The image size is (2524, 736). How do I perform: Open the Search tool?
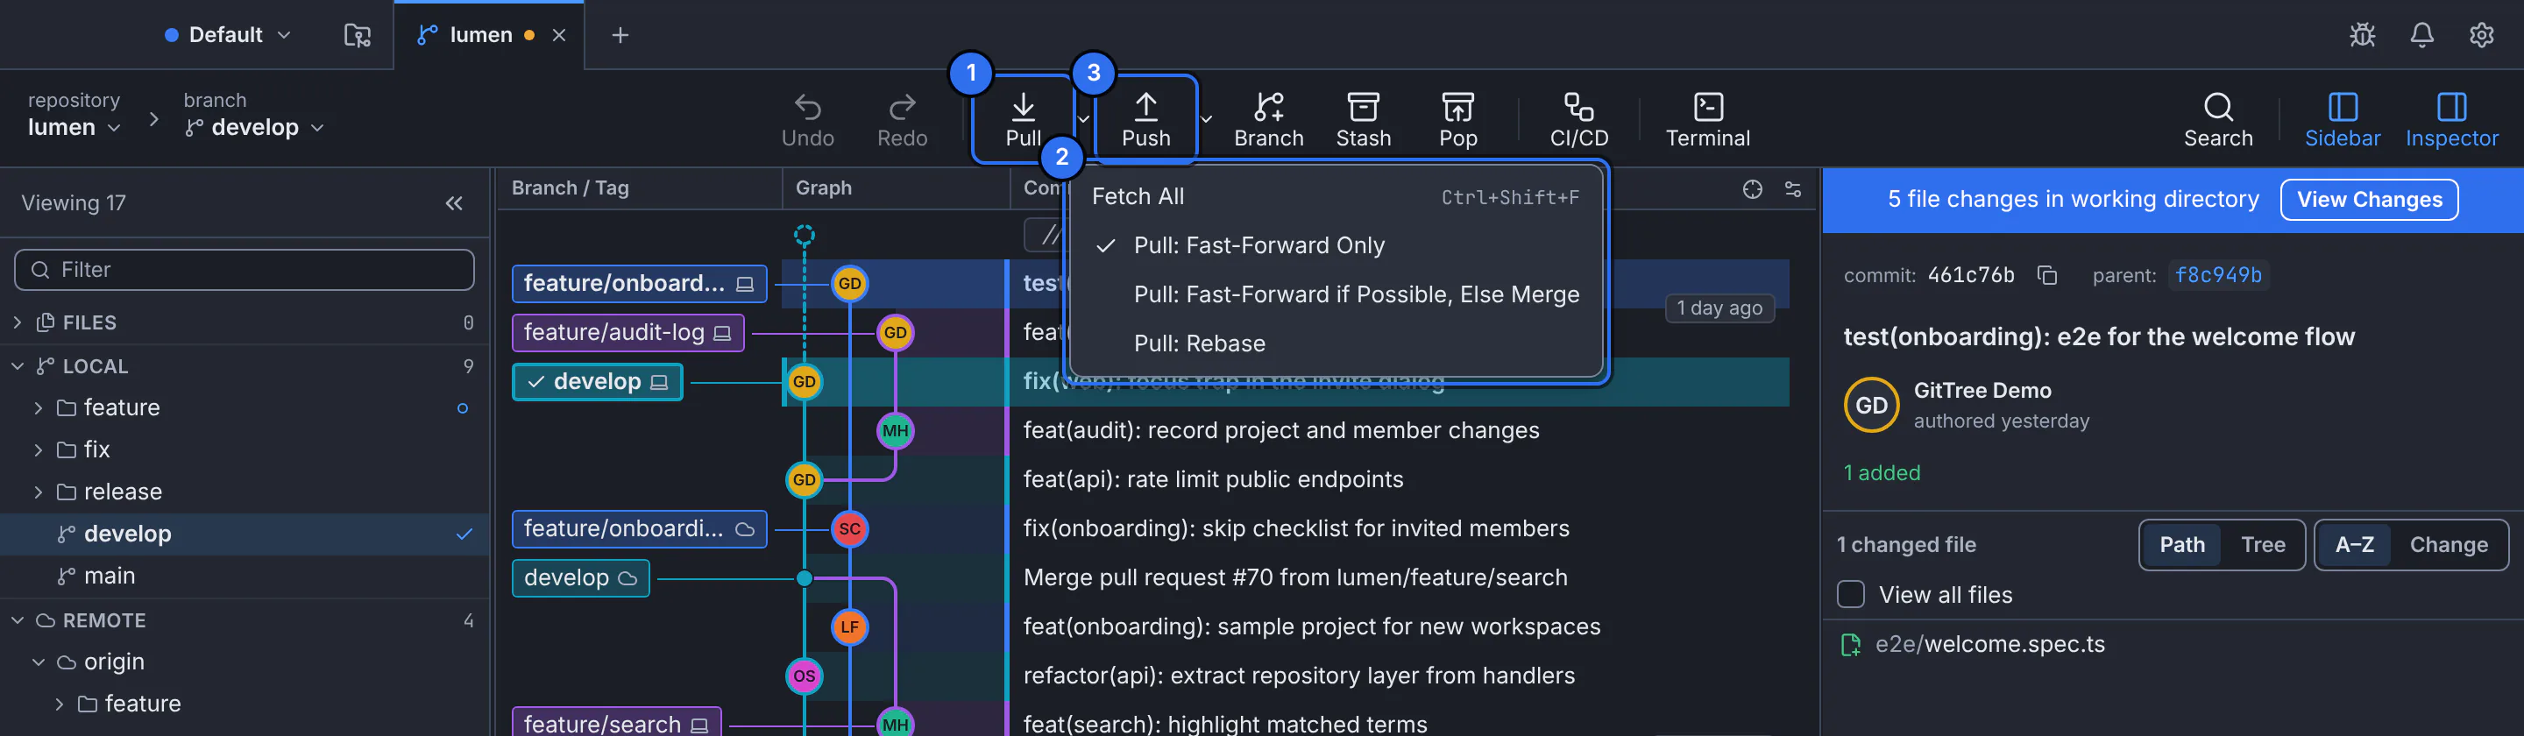point(2217,119)
